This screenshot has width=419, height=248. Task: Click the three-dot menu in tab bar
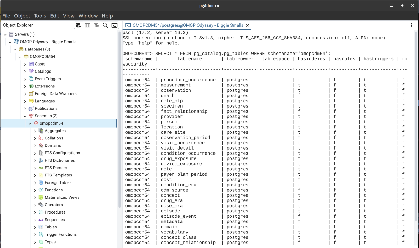411,25
